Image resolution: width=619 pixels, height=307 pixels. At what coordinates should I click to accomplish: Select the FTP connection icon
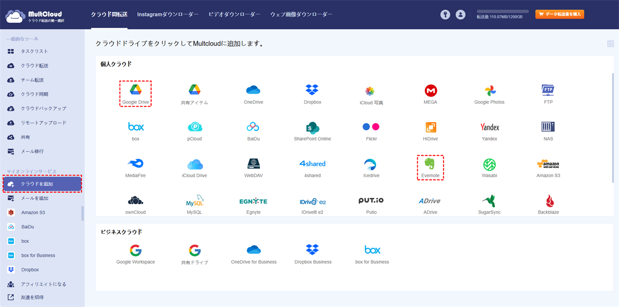548,94
